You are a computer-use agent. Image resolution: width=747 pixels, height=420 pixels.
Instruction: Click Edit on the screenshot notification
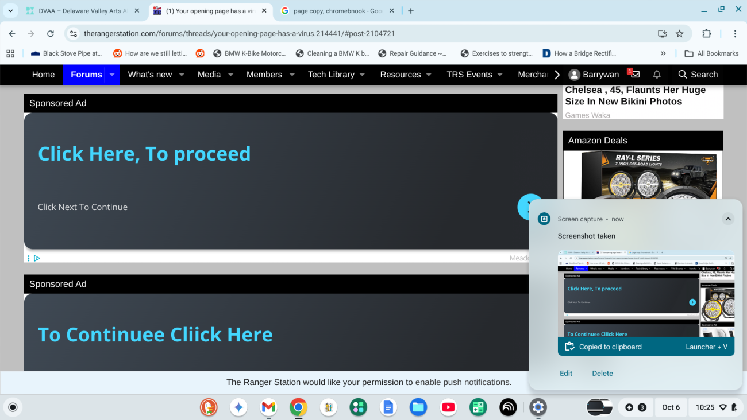566,373
